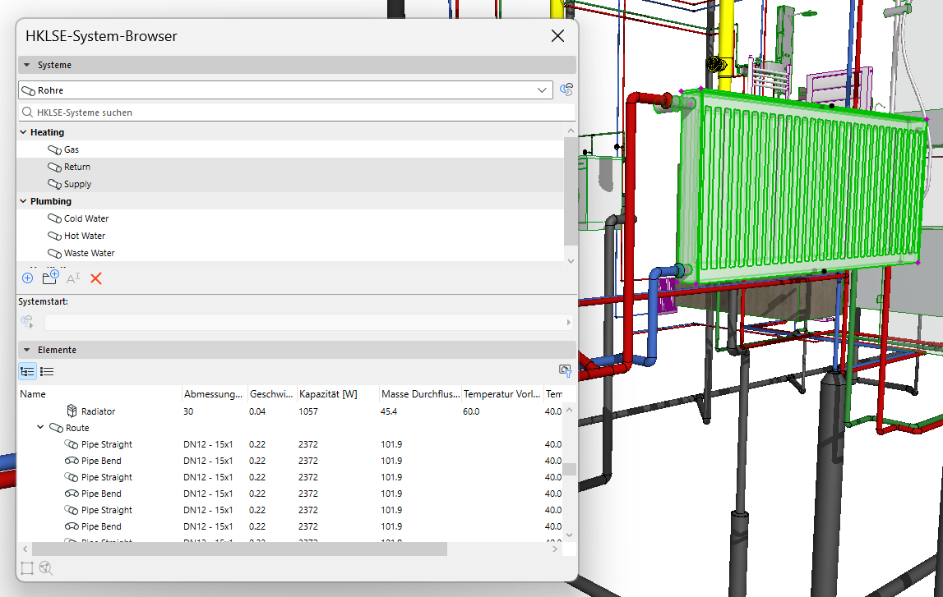Collapse the Systeme section header
The height and width of the screenshot is (597, 943).
[x=27, y=65]
